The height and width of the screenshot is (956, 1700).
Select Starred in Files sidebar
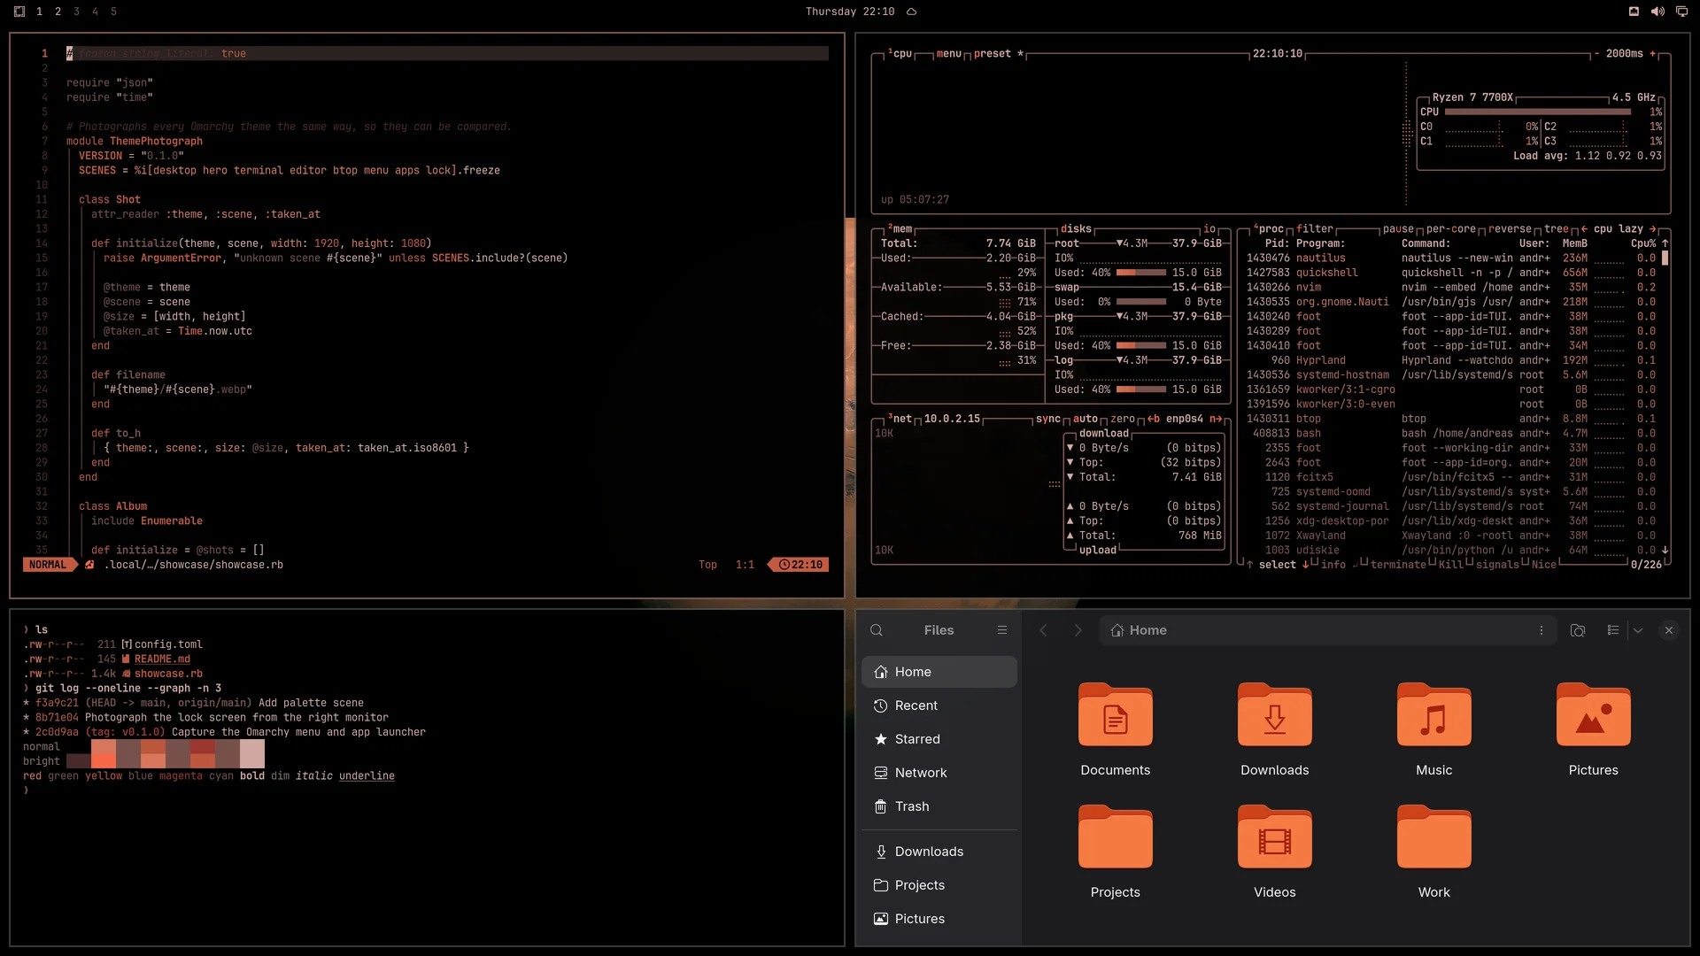point(939,739)
